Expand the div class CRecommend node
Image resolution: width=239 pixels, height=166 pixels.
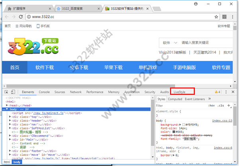coord(10,135)
